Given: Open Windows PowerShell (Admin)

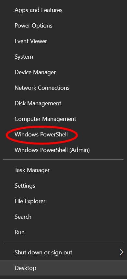Looking at the screenshot, I should pos(63,150).
